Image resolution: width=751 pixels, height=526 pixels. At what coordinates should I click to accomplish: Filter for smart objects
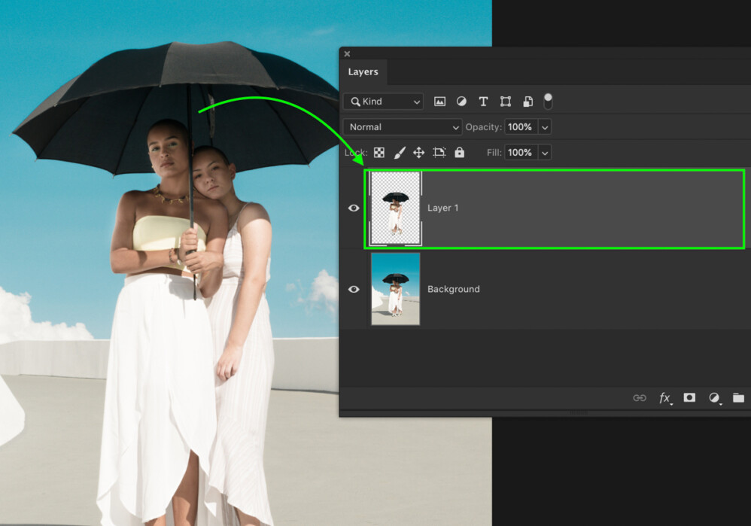[526, 101]
